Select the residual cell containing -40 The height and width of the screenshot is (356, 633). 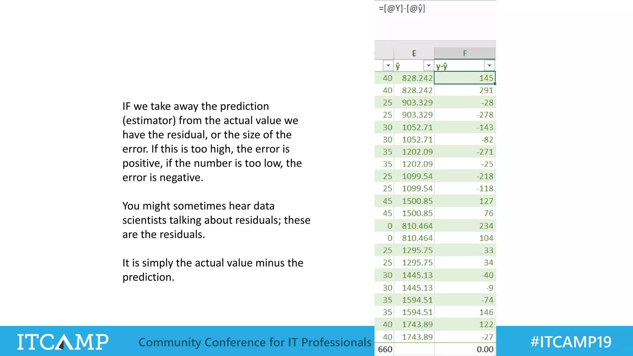pos(465,275)
